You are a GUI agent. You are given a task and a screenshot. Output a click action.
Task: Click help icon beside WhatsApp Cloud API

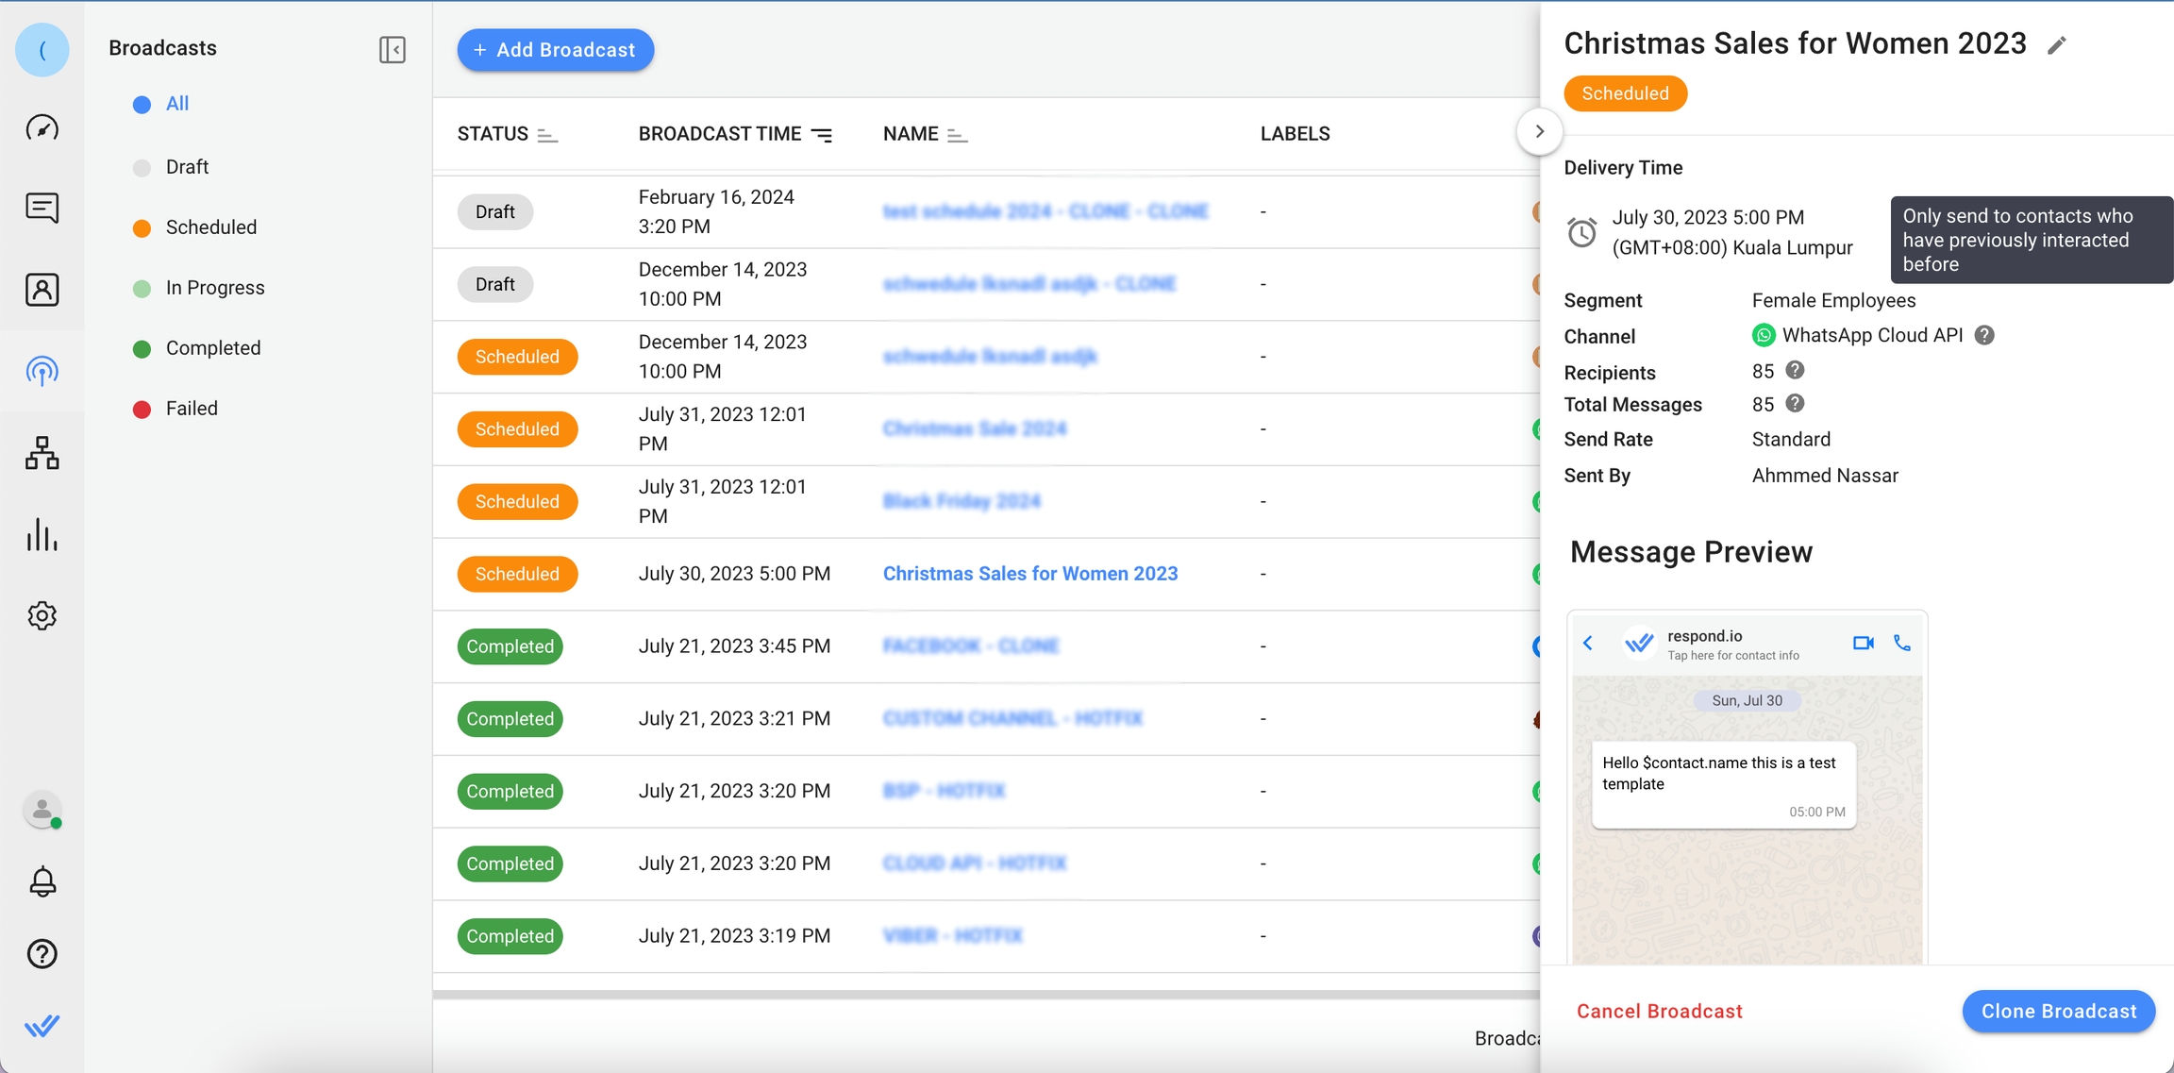tap(1984, 335)
